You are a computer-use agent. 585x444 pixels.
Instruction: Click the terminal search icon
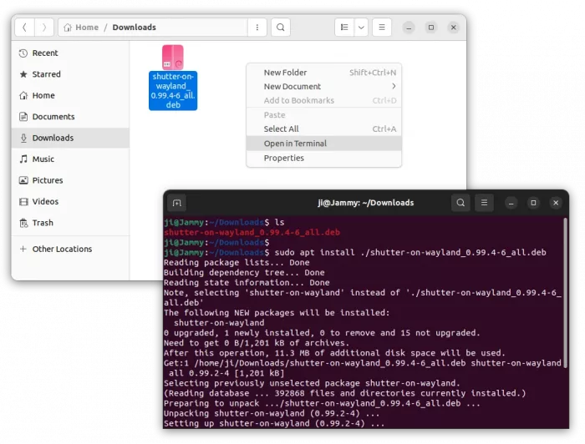[460, 203]
